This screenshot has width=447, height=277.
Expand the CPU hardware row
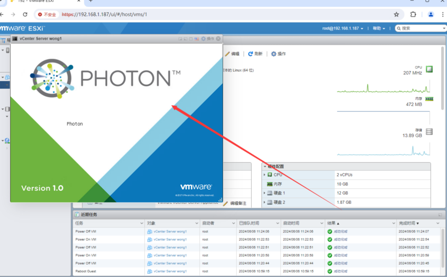[264, 175]
